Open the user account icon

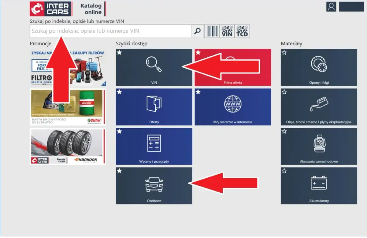point(331,7)
